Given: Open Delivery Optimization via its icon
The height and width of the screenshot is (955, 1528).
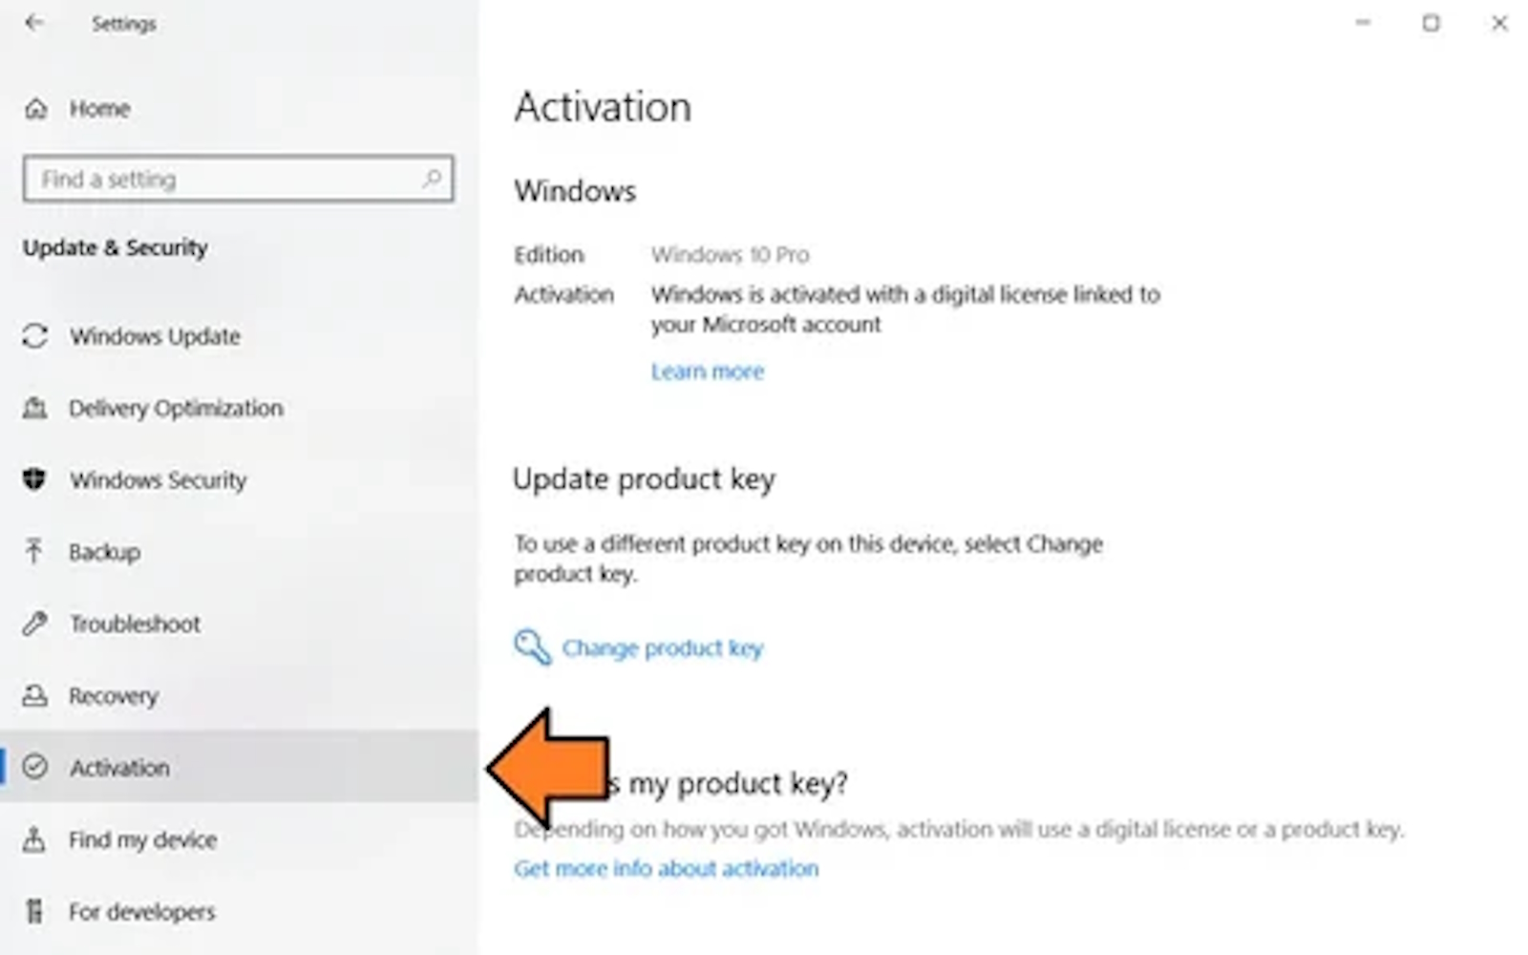Looking at the screenshot, I should (35, 409).
